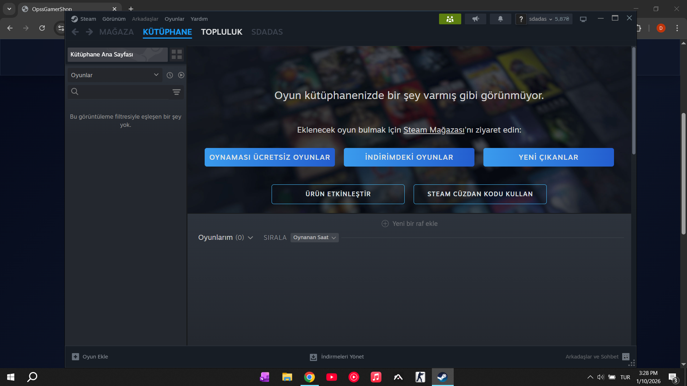687x386 pixels.
Task: Reload the Chrome page
Action: pyautogui.click(x=42, y=28)
